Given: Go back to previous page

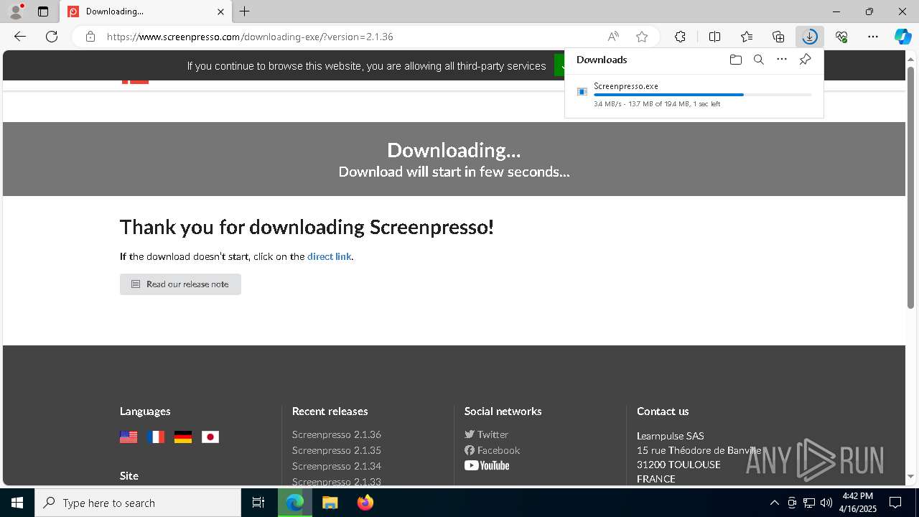Looking at the screenshot, I should (20, 37).
